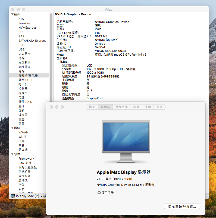Screen dimensions: 216x218
Task: Select 偏好设置面板 under 软件
Action: pyautogui.click(x=28, y=167)
